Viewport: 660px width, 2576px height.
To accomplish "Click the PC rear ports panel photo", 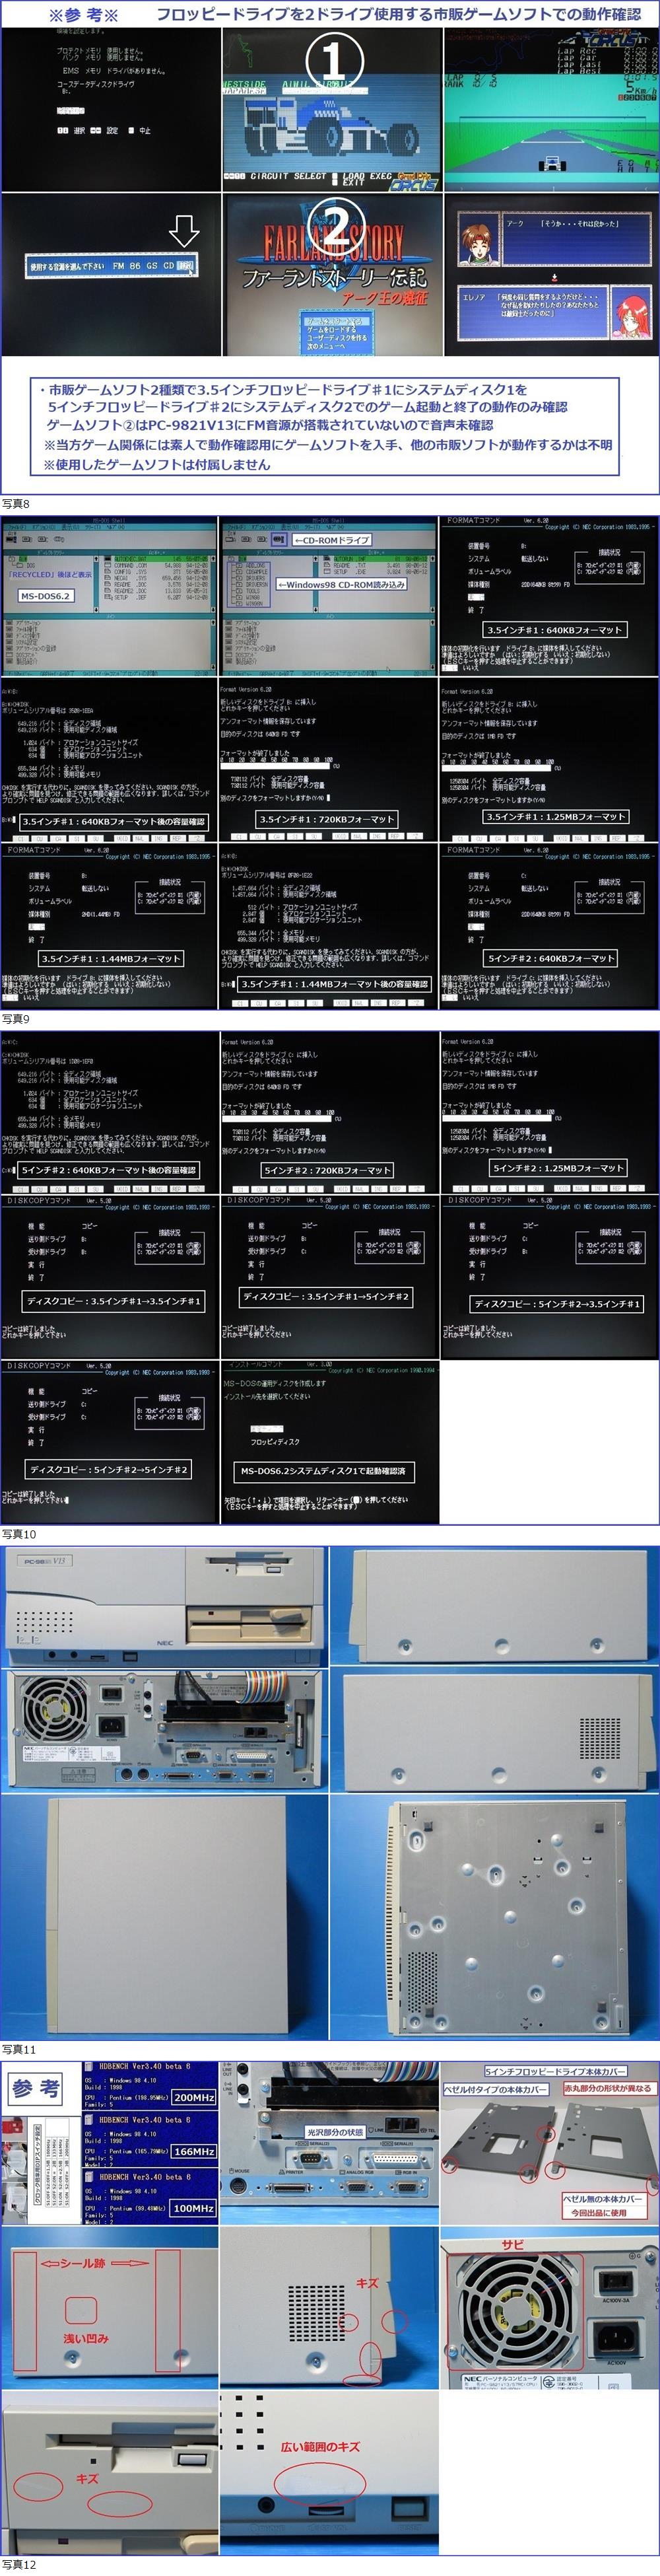I will 164,1729.
